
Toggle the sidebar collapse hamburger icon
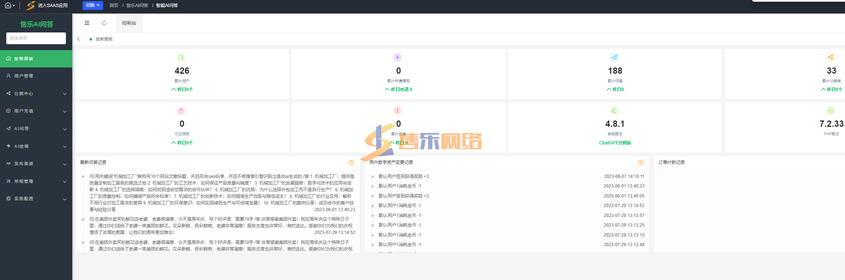(x=87, y=23)
